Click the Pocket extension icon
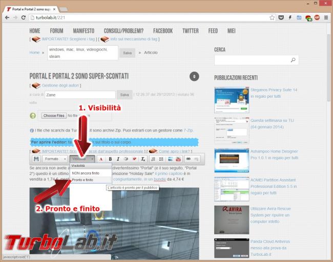 pyautogui.click(x=281, y=17)
